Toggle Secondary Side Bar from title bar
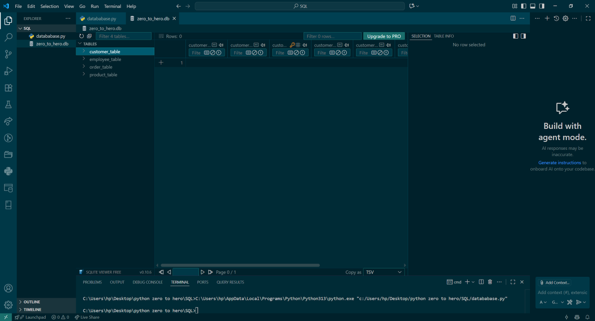The width and height of the screenshot is (595, 321). pos(542,6)
